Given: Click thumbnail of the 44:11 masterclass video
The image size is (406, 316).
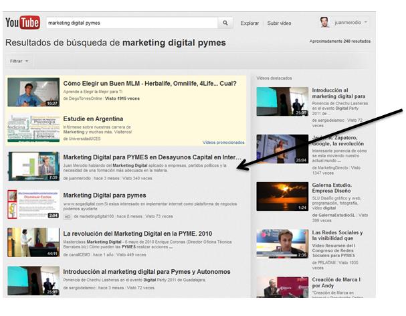Looking at the screenshot, I should (x=33, y=242).
